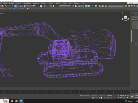Open the Modifiers menu

pos(11,3)
